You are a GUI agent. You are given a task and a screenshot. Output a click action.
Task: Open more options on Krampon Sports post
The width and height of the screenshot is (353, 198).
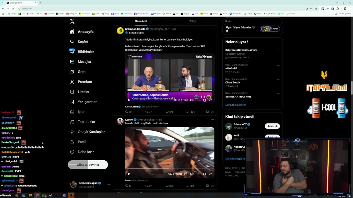(213, 29)
